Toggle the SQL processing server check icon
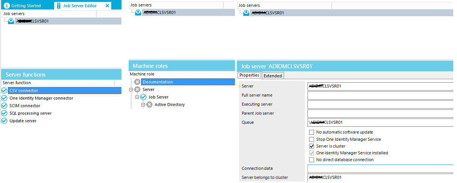457x183 pixels. click(x=4, y=113)
